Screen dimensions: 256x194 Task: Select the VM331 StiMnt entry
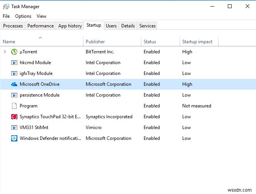pos(34,128)
